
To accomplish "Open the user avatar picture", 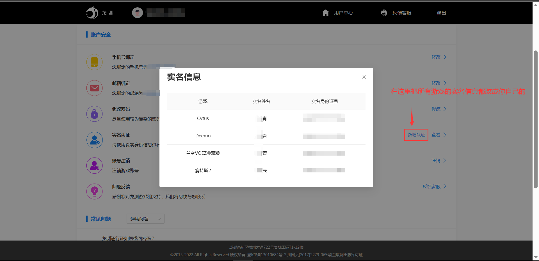I will [137, 13].
